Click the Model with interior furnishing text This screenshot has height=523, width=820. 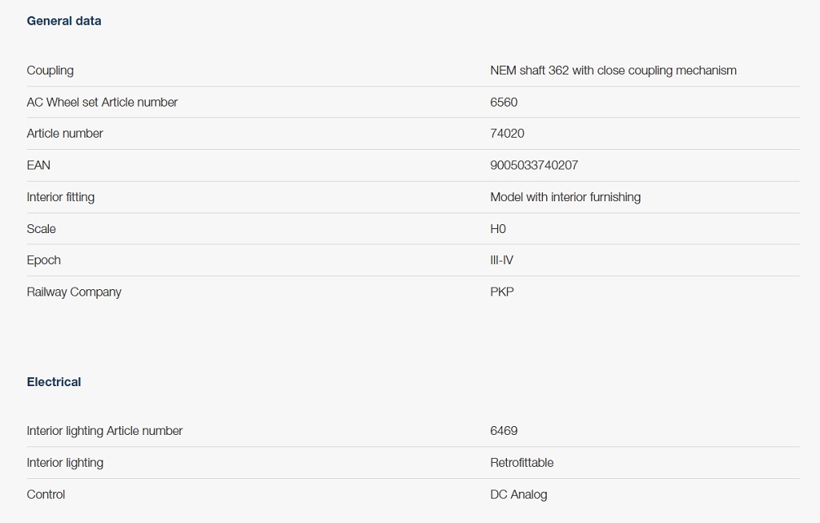coord(565,197)
